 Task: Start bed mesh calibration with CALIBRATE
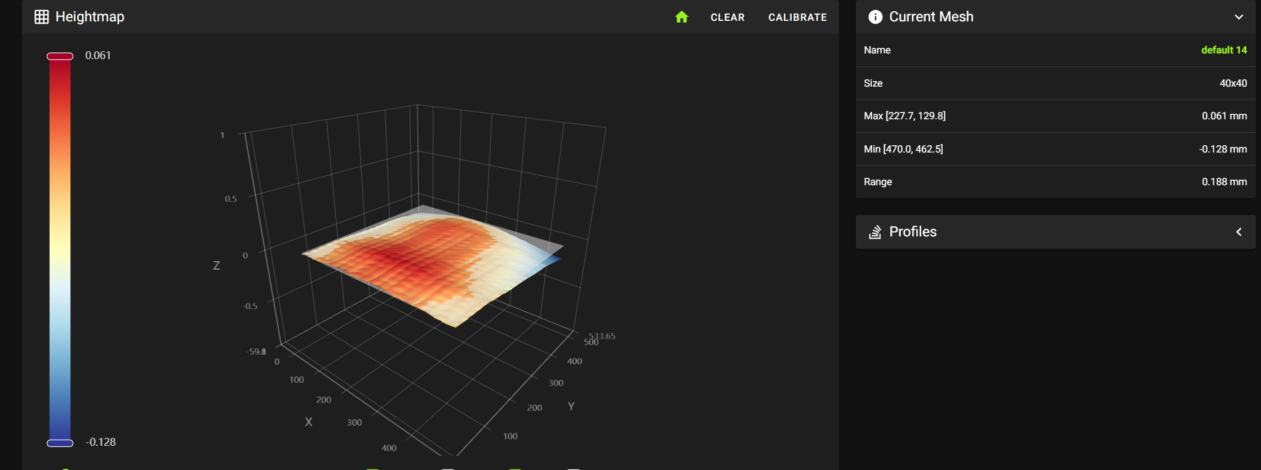click(x=798, y=17)
